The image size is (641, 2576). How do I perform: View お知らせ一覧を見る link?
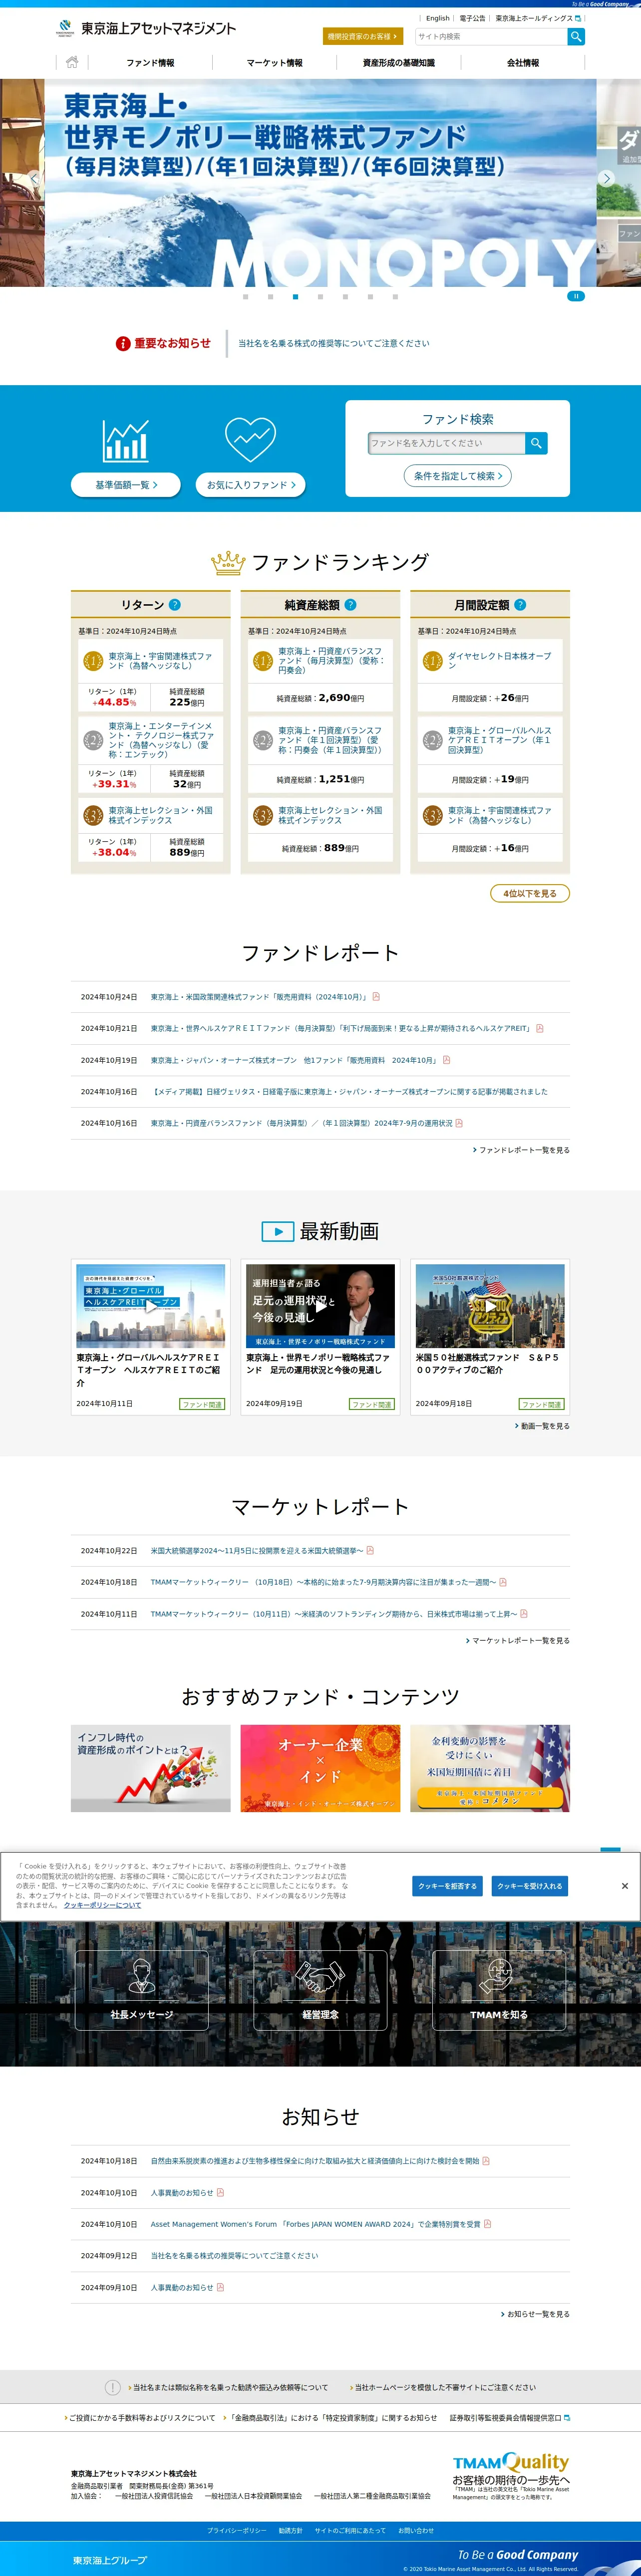click(535, 2314)
